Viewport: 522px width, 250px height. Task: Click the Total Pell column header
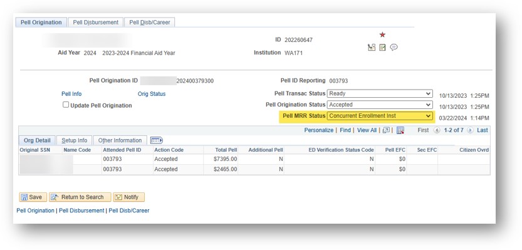pos(226,150)
